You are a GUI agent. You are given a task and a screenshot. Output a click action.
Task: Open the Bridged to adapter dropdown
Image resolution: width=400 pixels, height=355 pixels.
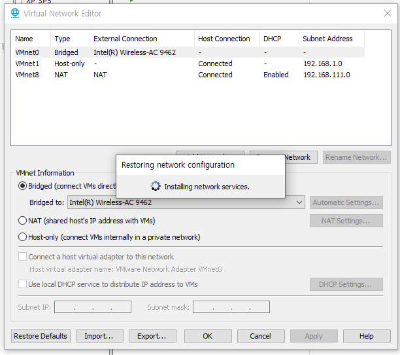[x=186, y=202]
